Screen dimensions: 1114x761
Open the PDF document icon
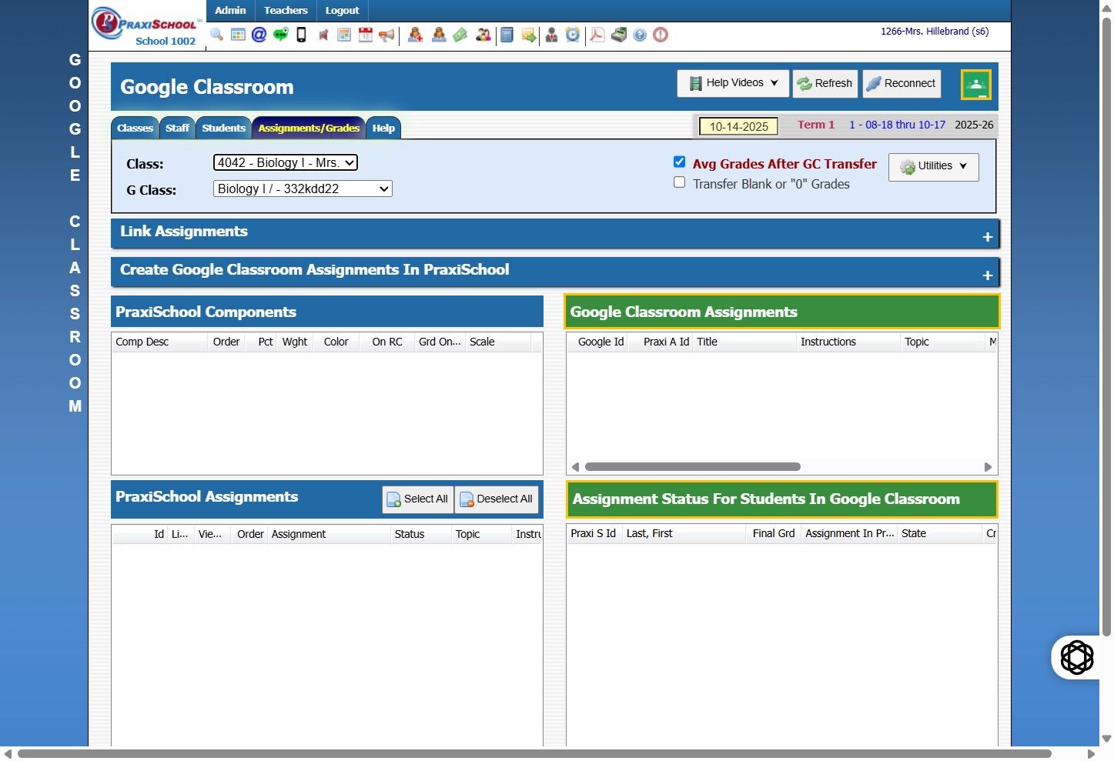[597, 35]
